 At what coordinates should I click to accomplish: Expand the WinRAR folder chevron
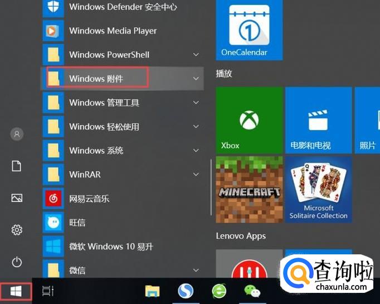point(196,175)
